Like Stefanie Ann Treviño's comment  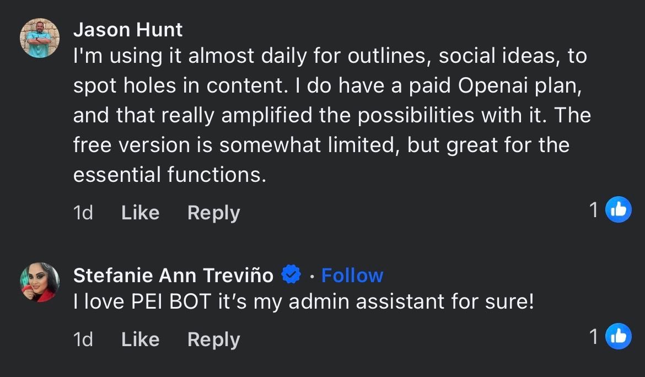pyautogui.click(x=140, y=340)
